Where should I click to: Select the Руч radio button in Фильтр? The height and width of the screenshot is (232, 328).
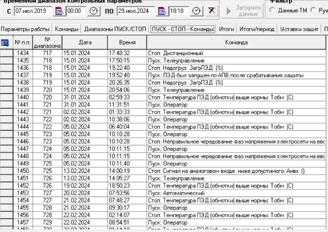pyautogui.click(x=313, y=10)
